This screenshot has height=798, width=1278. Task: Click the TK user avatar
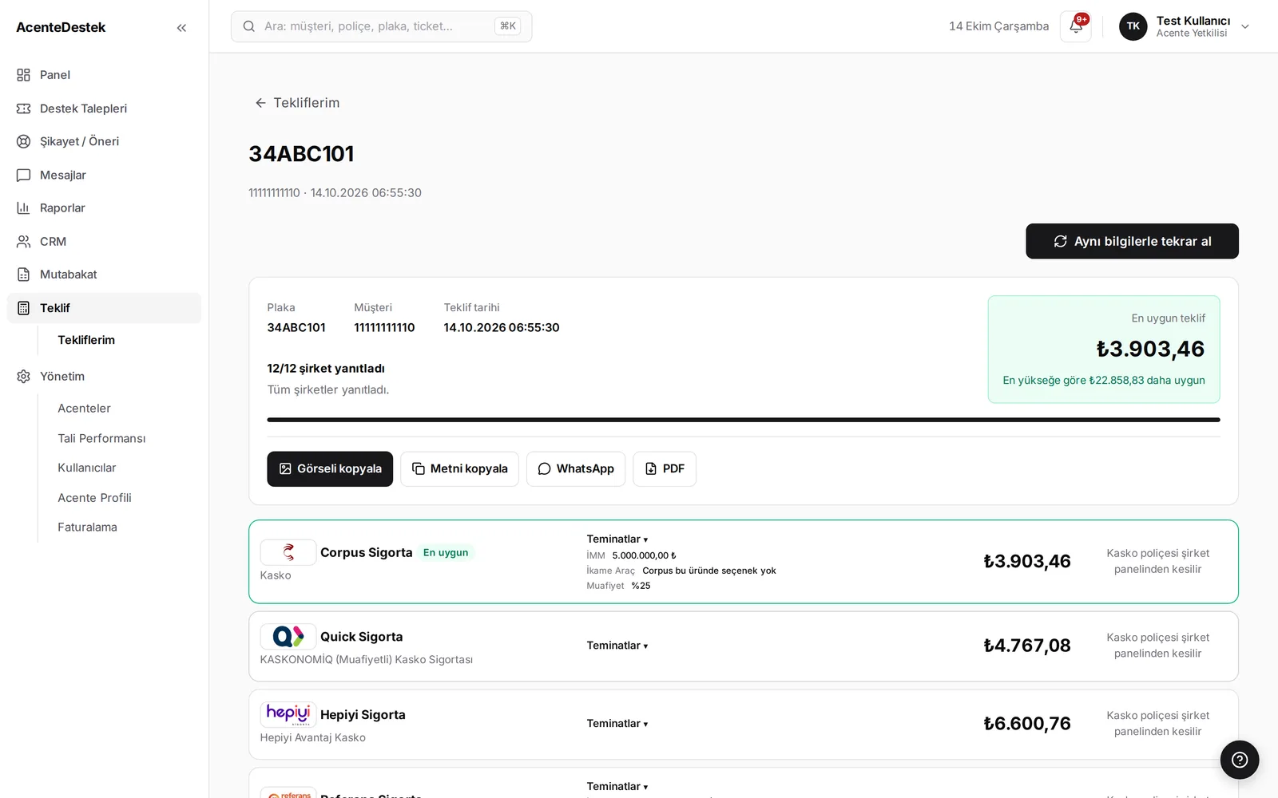[x=1133, y=26]
